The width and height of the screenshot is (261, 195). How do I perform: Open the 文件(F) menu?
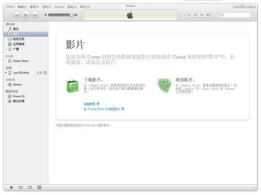point(10,7)
